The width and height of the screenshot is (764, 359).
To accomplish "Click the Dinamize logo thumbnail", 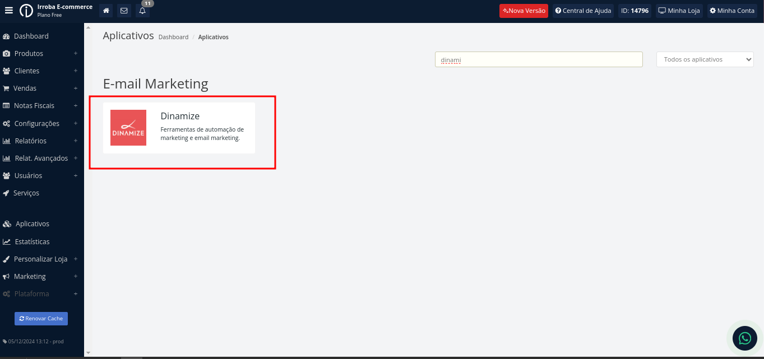I will pos(128,128).
